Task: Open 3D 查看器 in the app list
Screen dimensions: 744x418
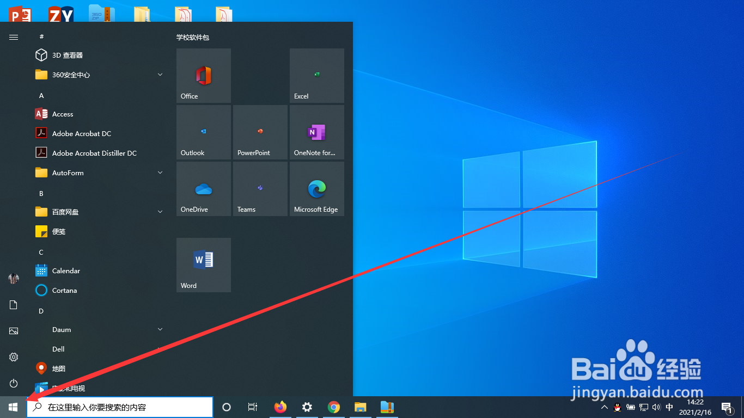Action: pyautogui.click(x=99, y=55)
